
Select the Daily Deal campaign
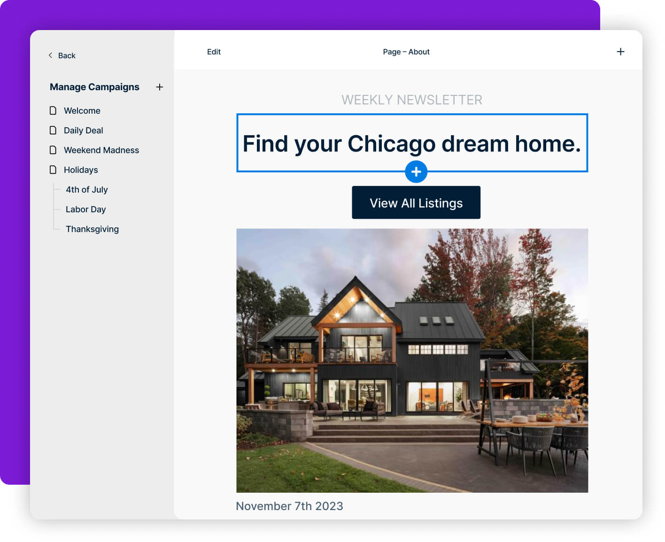[84, 131]
